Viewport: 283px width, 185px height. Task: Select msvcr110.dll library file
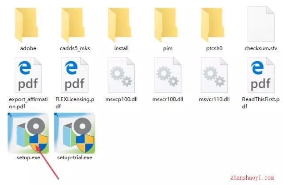[214, 75]
